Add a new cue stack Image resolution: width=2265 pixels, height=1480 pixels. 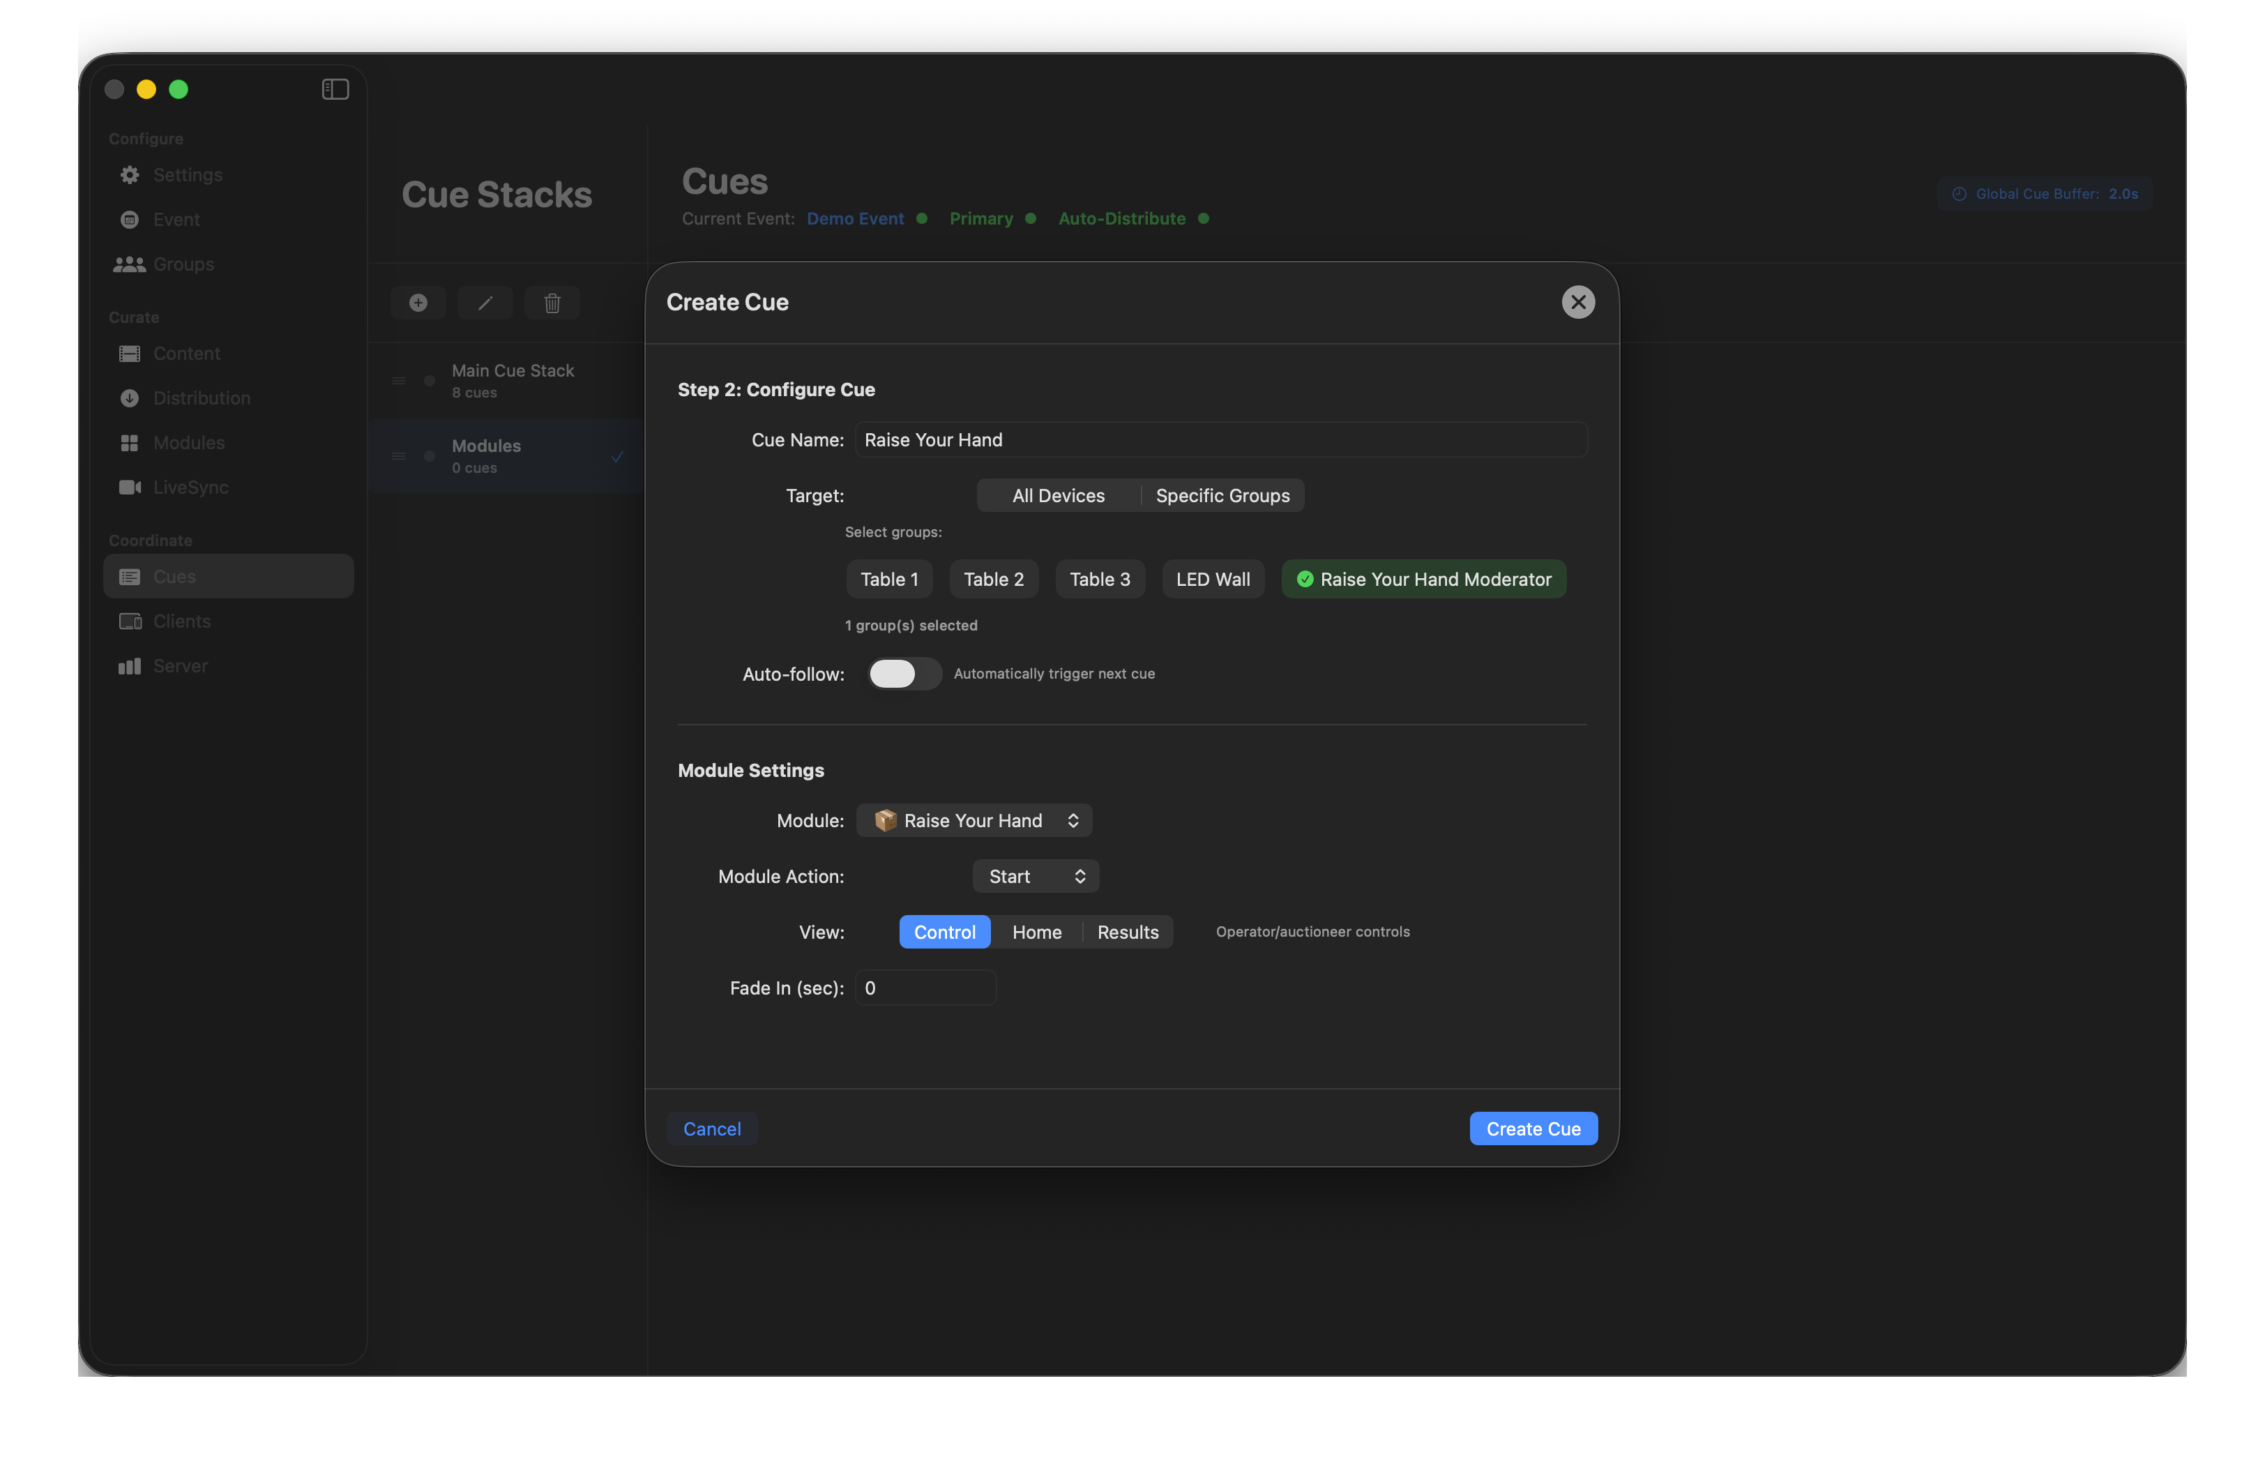coord(418,303)
